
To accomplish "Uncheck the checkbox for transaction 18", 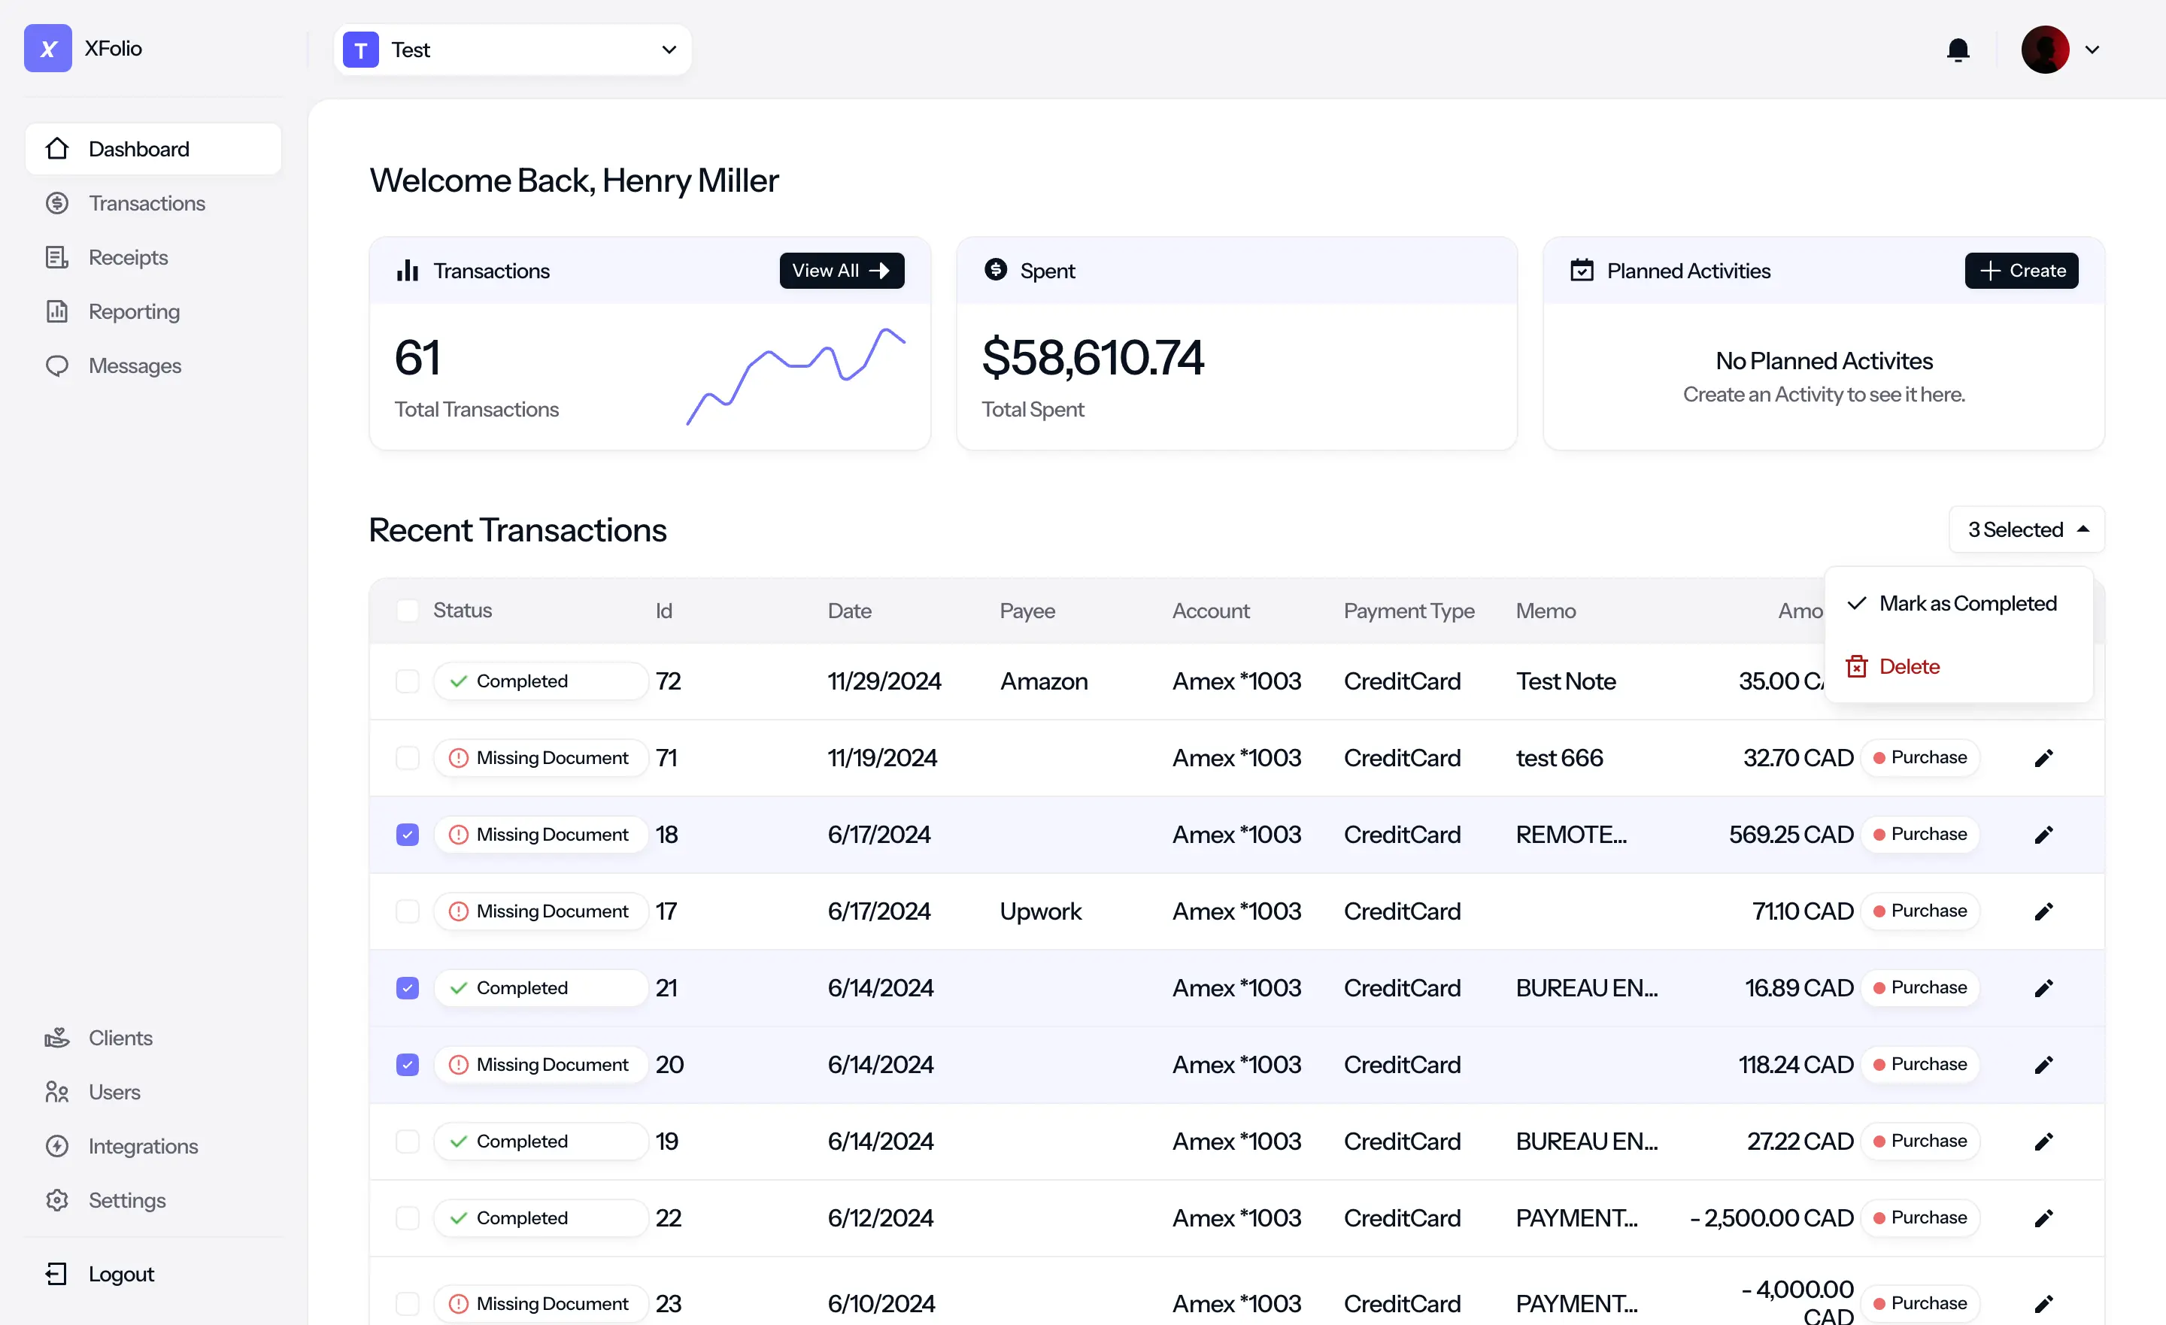I will (407, 835).
